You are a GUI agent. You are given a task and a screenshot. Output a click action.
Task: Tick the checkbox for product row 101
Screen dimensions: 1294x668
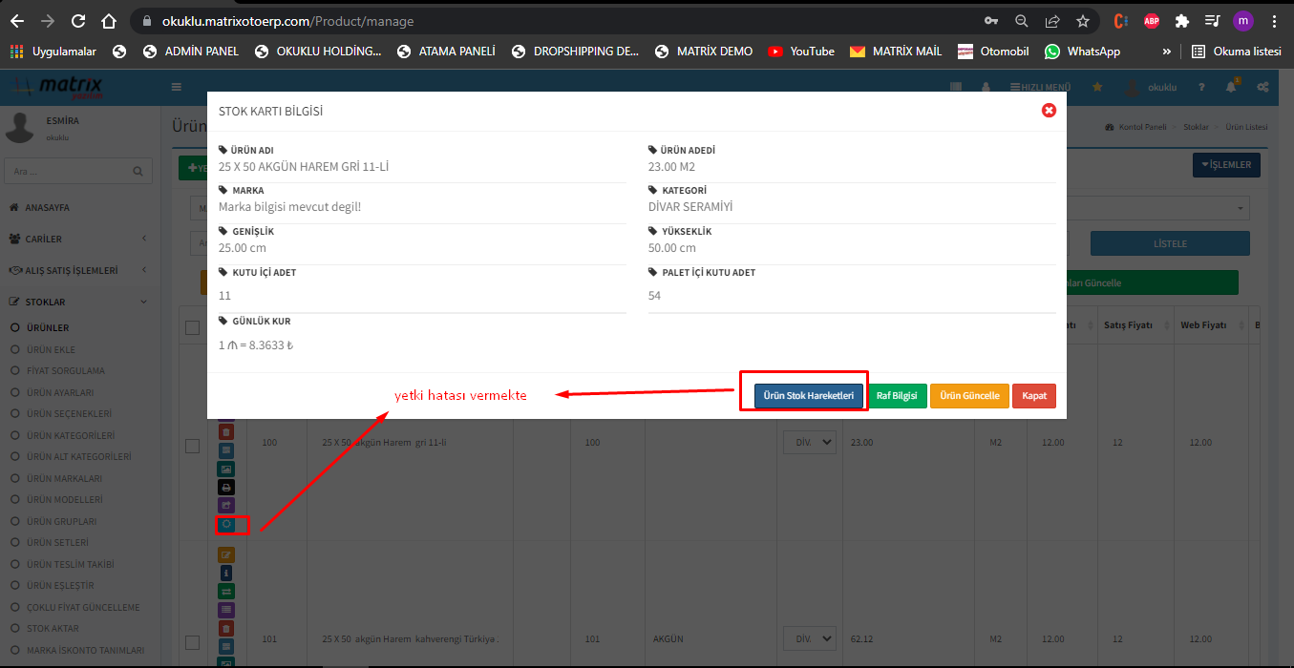192,642
